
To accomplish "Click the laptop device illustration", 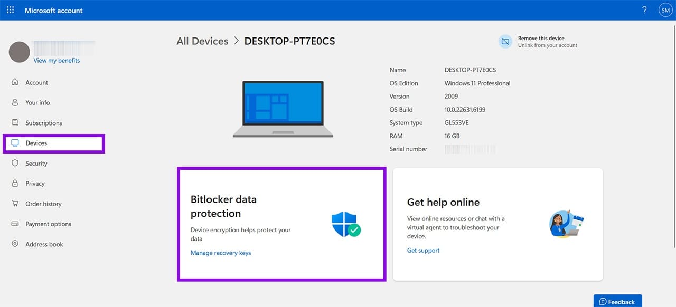I will click(283, 109).
